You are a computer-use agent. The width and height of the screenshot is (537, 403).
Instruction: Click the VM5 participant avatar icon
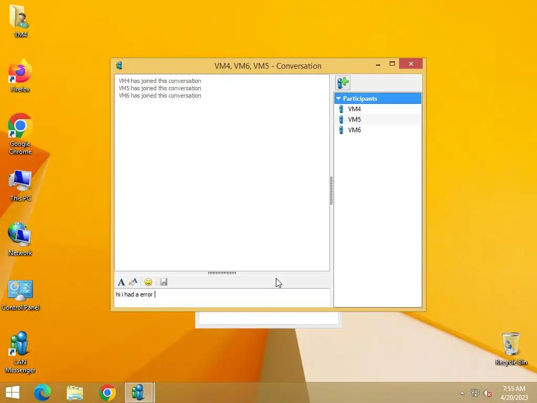[x=341, y=120]
